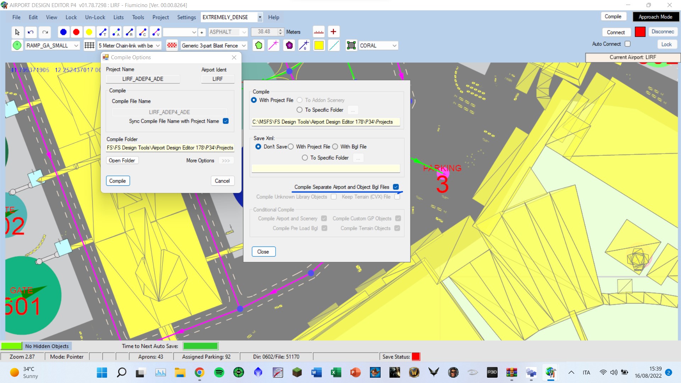Viewport: 681px width, 383px height.
Task: Enable Auto Connect checkbox
Action: (627, 44)
